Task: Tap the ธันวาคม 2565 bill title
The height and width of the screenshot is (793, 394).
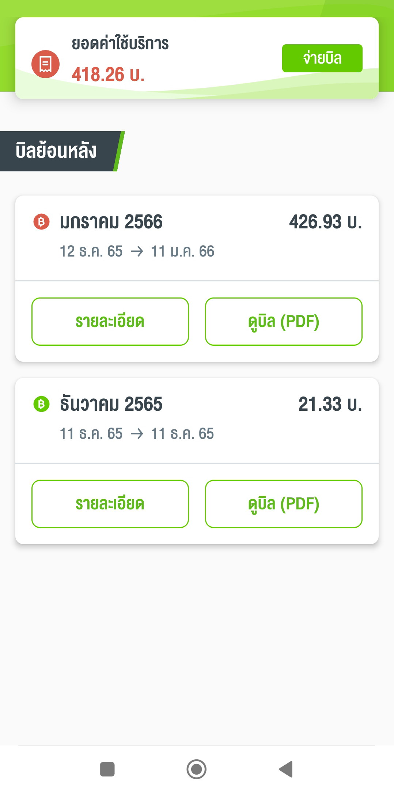Action: (x=111, y=404)
